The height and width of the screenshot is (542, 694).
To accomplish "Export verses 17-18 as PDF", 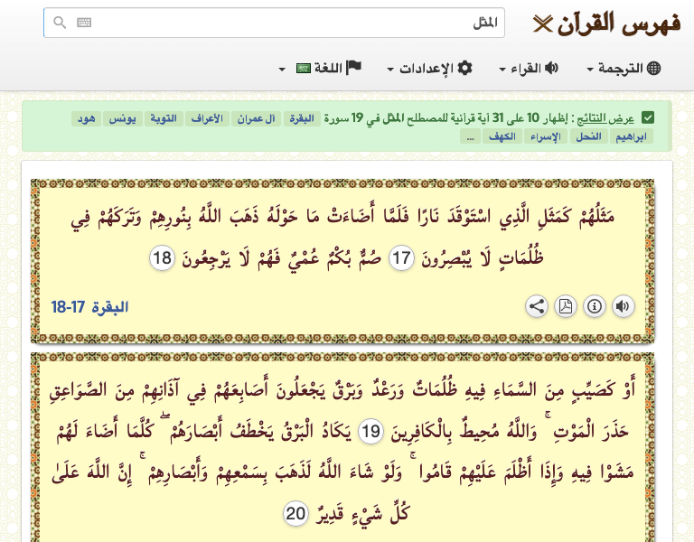I will tap(566, 306).
